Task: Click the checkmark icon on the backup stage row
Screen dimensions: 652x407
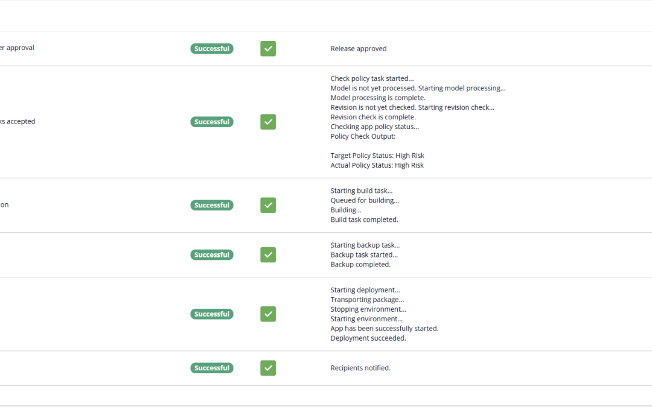Action: point(268,254)
